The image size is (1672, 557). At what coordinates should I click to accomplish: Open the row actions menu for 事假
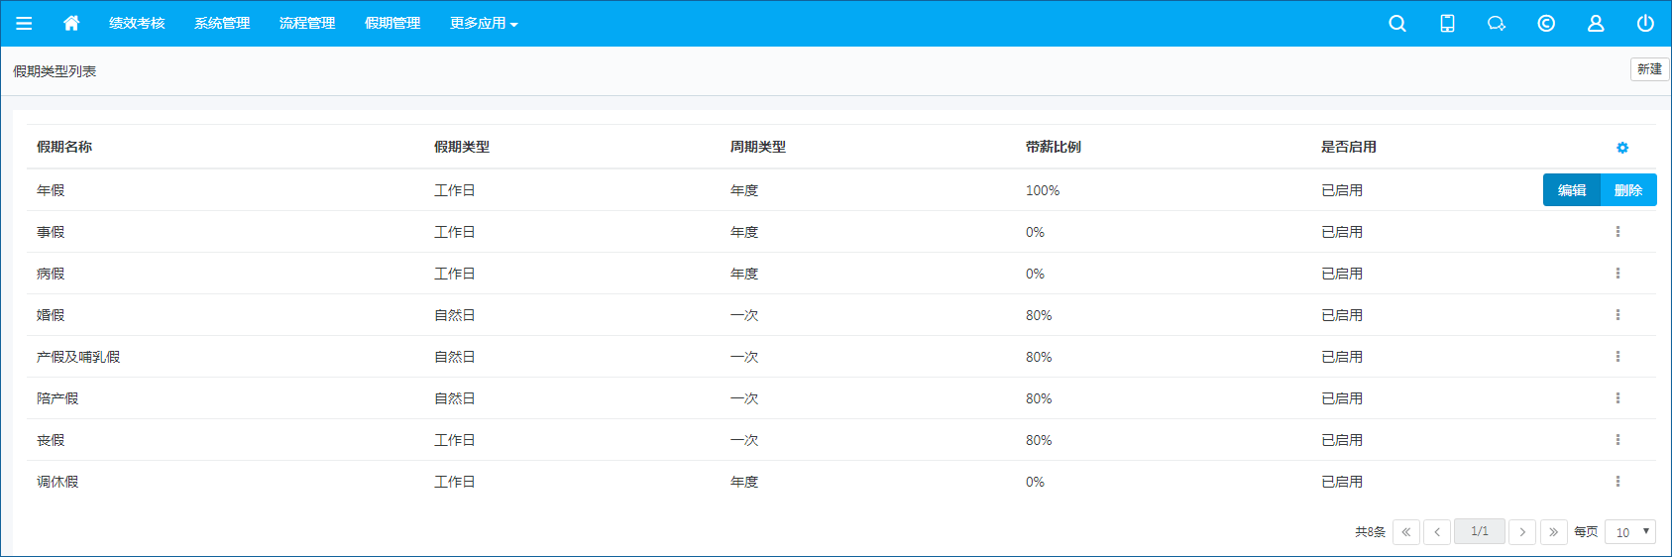coord(1617,232)
